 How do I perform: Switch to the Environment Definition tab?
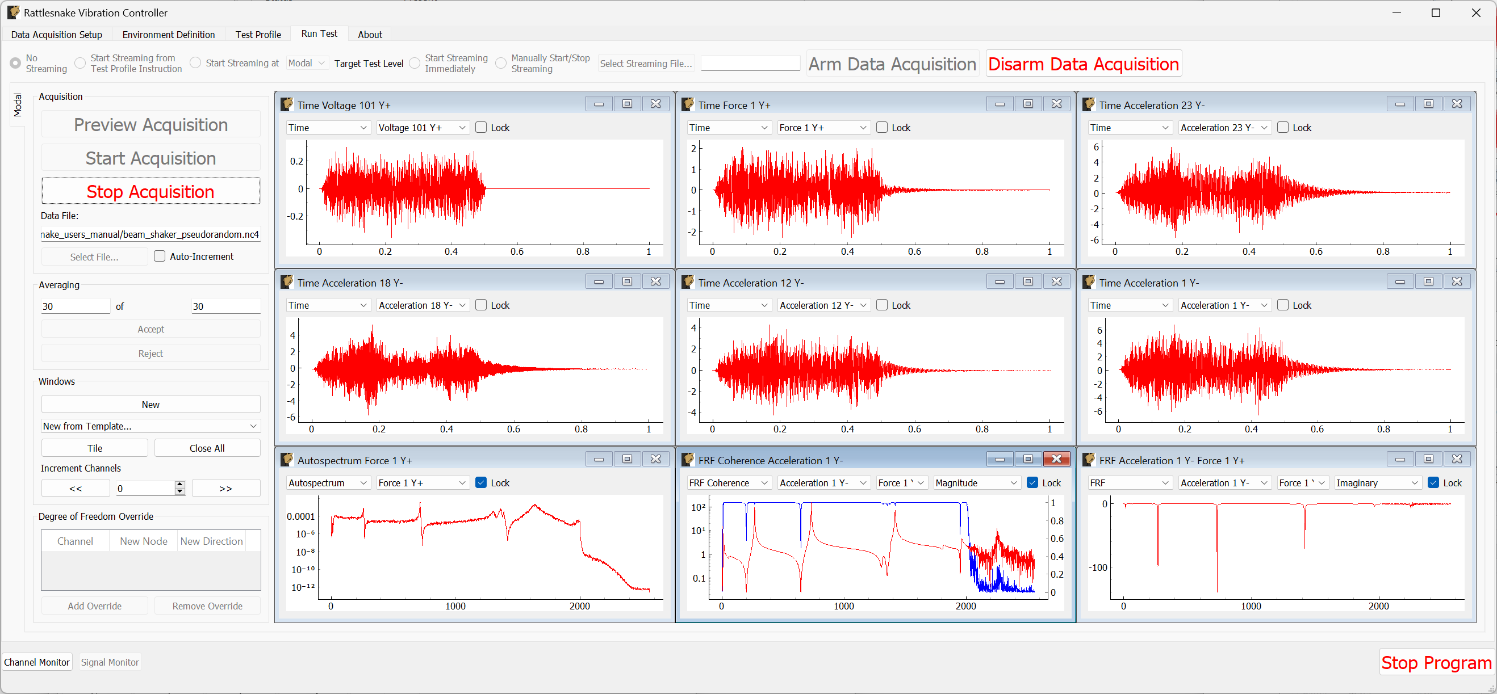(169, 34)
